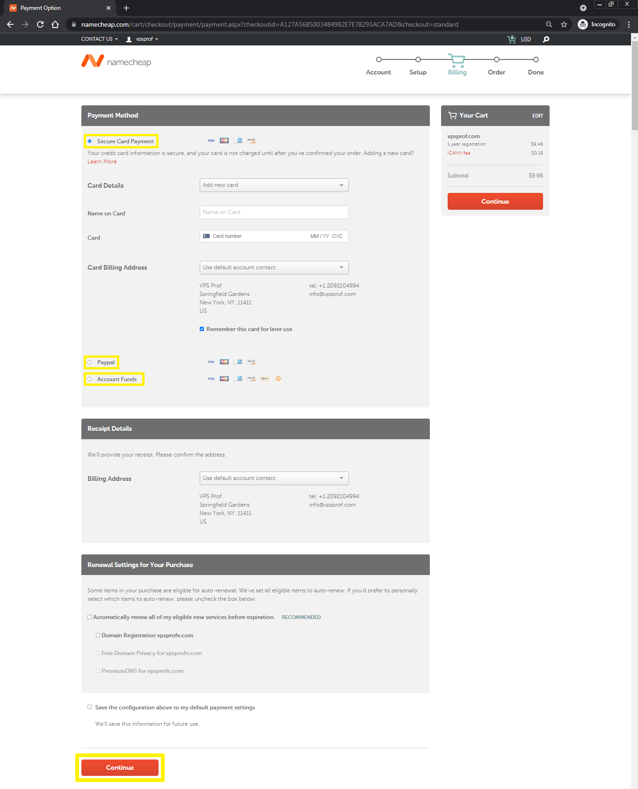Open the Learn More link
The image size is (638, 789).
point(102,162)
